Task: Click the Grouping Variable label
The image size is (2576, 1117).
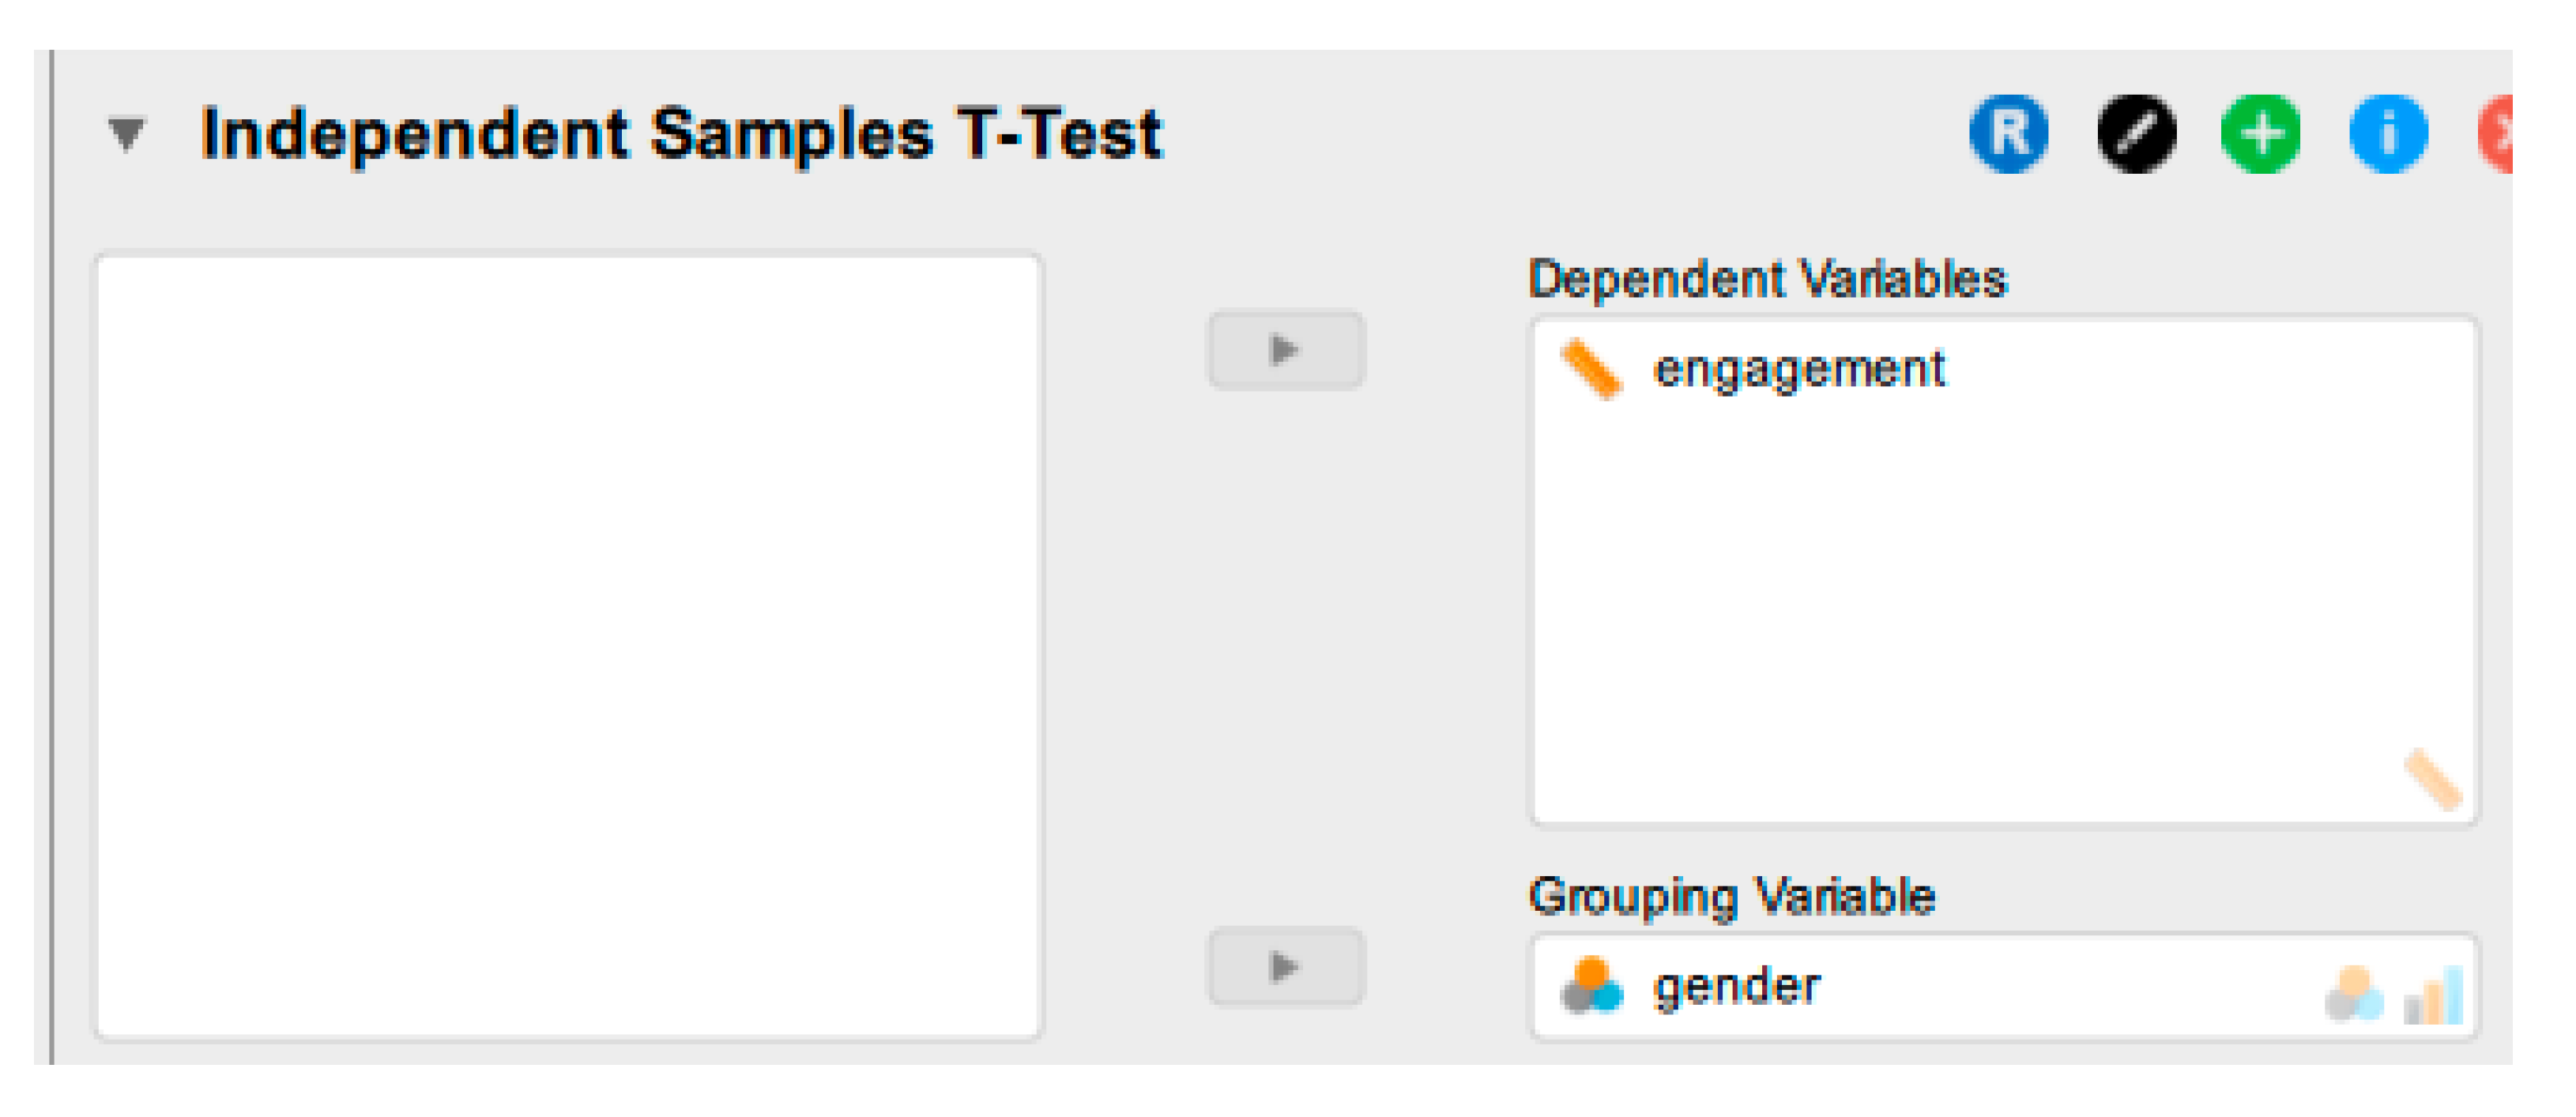Action: pos(1731,896)
